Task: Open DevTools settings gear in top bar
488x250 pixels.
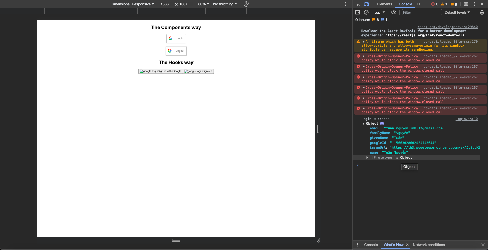Action: [466, 4]
